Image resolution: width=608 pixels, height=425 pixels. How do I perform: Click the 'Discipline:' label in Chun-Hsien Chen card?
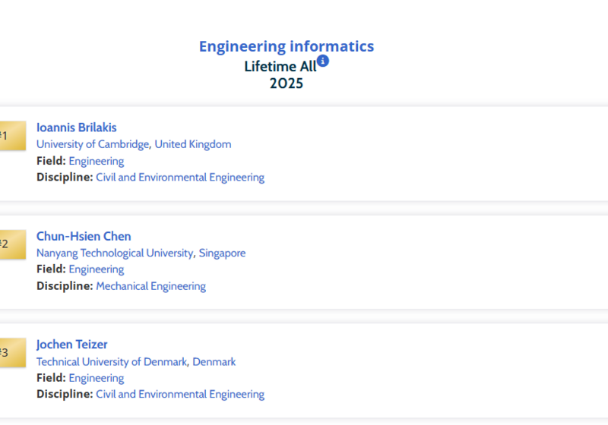click(65, 285)
